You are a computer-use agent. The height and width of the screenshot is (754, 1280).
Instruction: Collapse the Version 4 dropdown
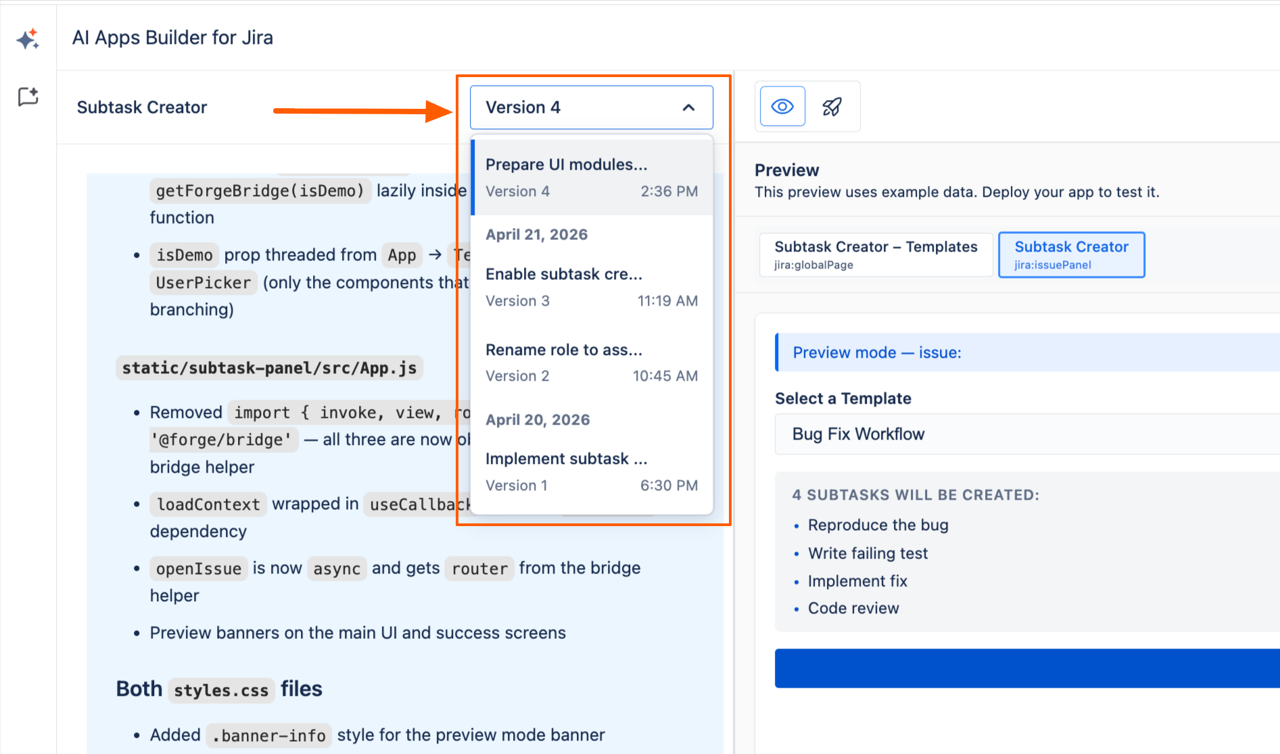click(x=592, y=108)
